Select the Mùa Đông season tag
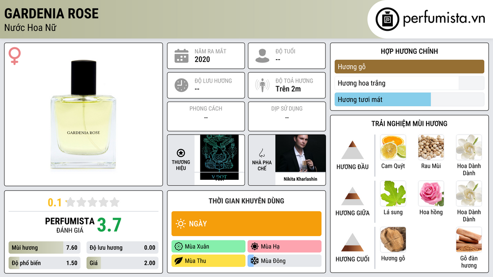This screenshot has width=493, height=277. pos(284,261)
